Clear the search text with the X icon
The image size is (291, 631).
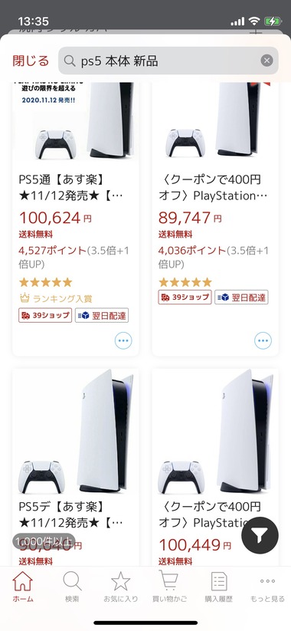click(267, 61)
